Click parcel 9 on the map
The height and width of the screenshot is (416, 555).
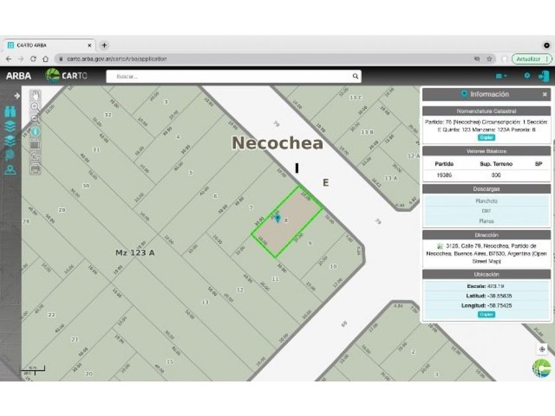click(x=310, y=244)
